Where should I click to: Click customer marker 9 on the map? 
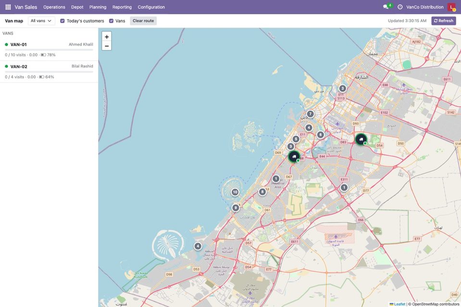click(236, 208)
